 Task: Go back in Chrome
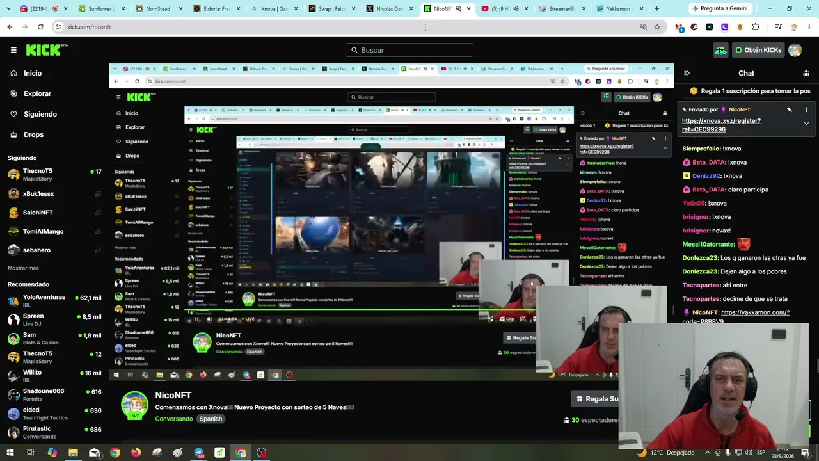10,27
